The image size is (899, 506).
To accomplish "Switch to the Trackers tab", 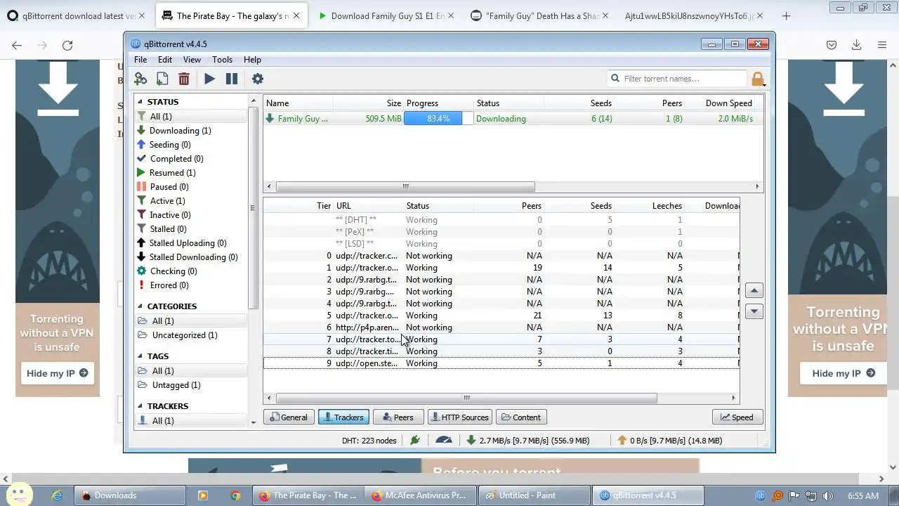I will [343, 417].
